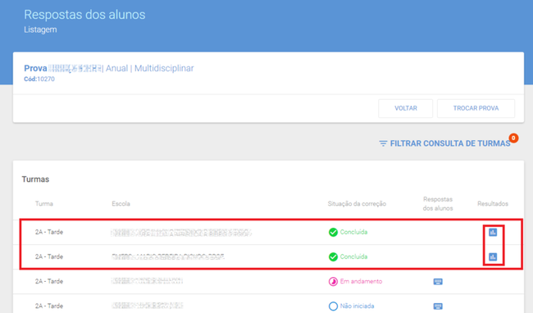Click the Escola column header
The width and height of the screenshot is (533, 313).
pos(121,204)
